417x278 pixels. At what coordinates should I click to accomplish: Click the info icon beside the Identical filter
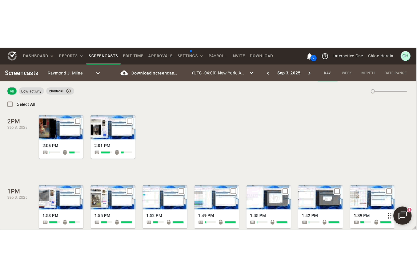tap(69, 91)
